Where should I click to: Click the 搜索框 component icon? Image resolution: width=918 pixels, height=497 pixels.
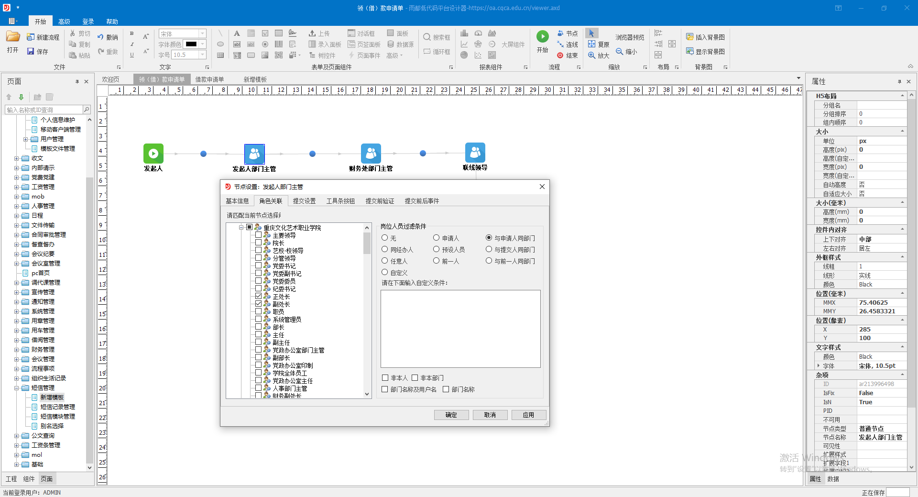pyautogui.click(x=427, y=37)
